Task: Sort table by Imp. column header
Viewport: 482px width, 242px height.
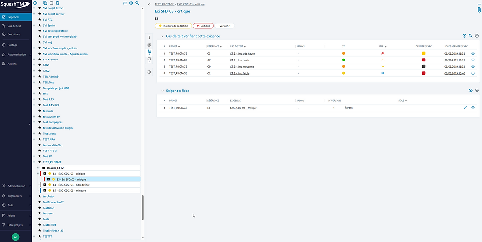Action: [x=383, y=46]
